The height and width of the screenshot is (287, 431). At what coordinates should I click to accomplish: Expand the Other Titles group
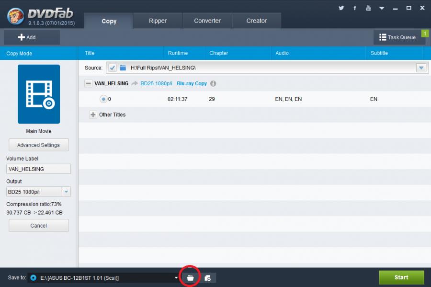(x=93, y=115)
